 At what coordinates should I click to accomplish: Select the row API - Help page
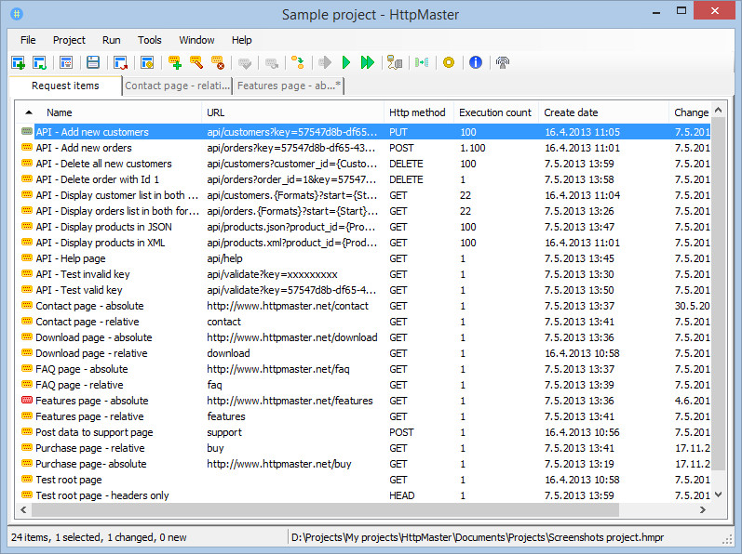click(x=363, y=258)
